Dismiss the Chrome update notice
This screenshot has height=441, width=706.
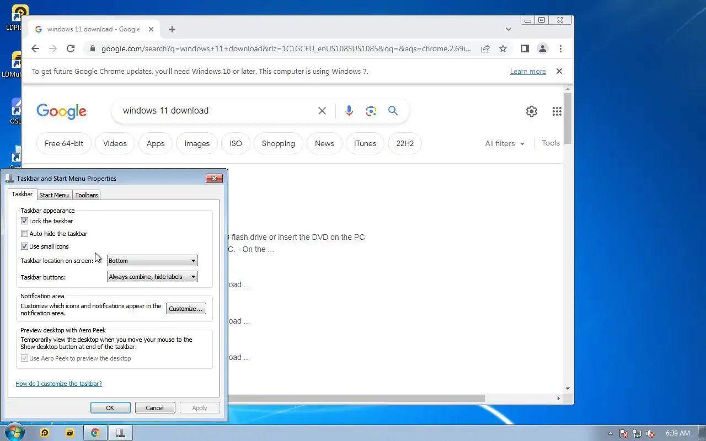[x=559, y=71]
